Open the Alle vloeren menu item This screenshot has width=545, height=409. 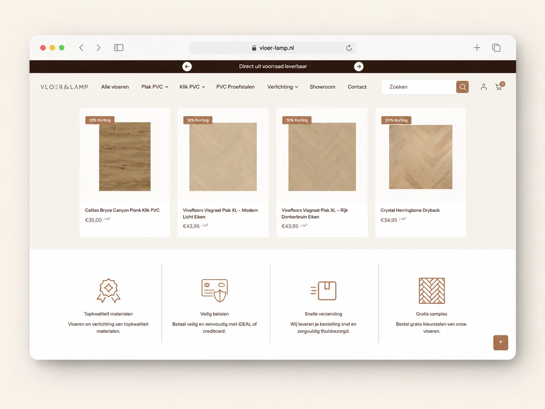pyautogui.click(x=115, y=87)
